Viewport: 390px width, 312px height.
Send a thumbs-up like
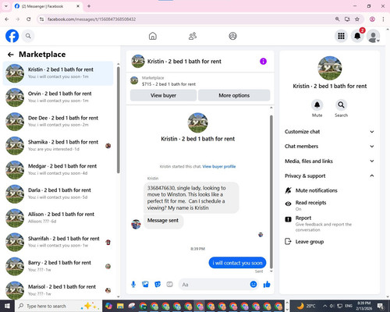click(267, 285)
